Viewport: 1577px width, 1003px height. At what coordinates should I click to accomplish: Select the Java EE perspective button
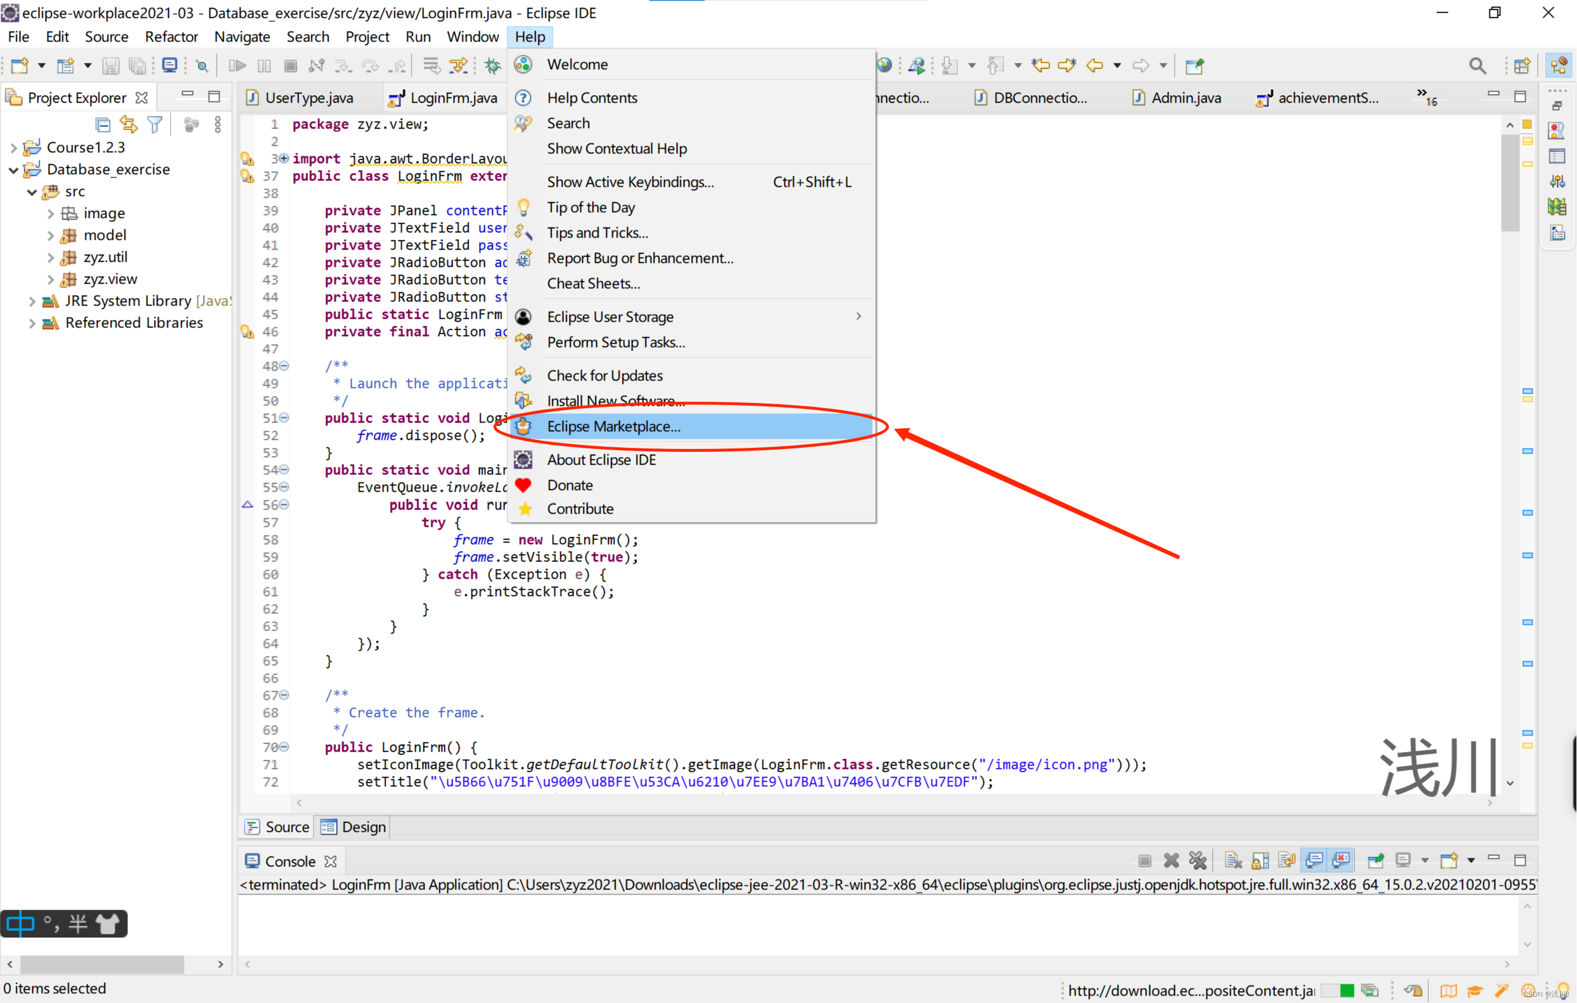click(x=1559, y=66)
